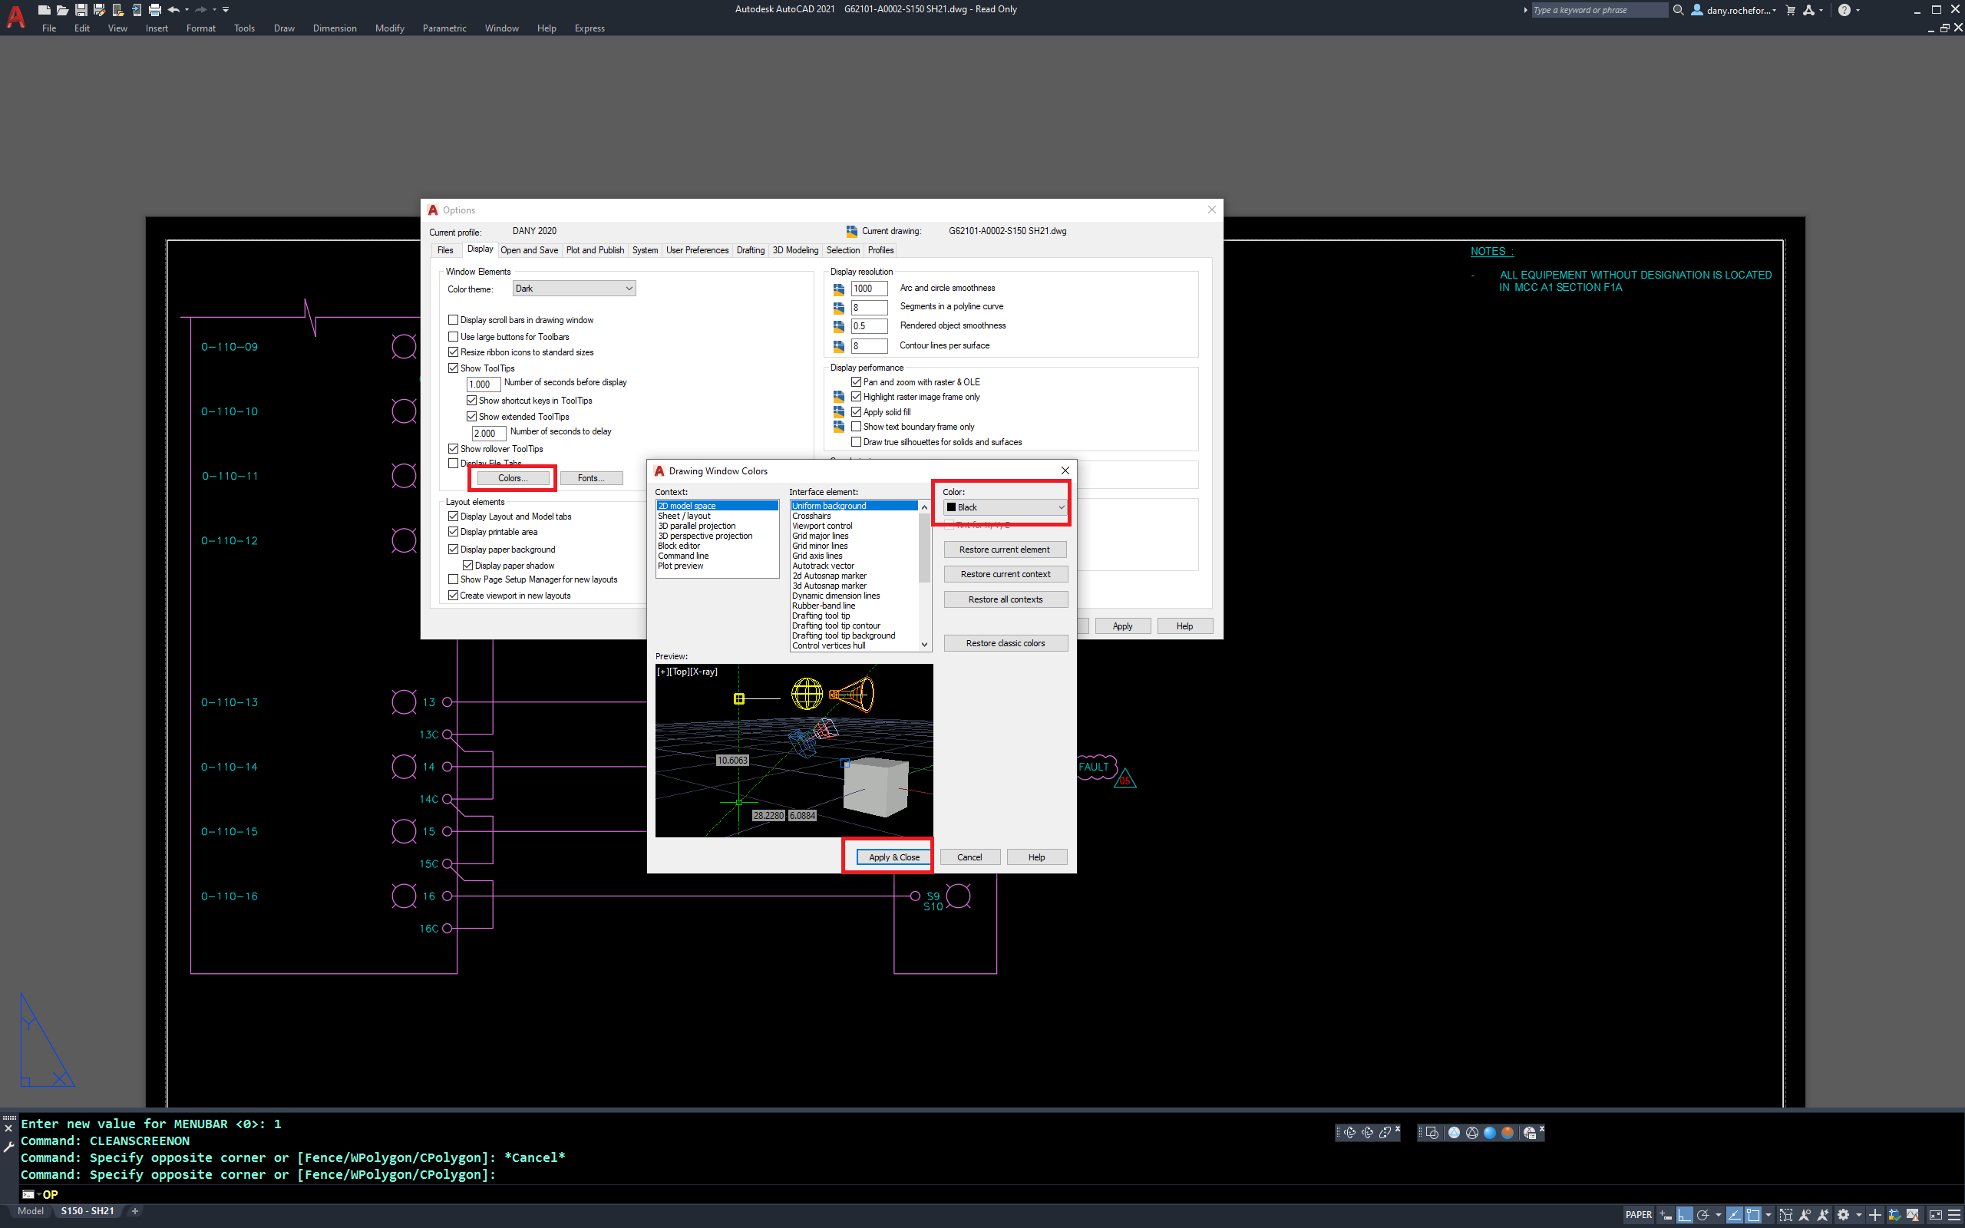
Task: Click the Save icon in Quick Access toolbar
Action: coord(81,9)
